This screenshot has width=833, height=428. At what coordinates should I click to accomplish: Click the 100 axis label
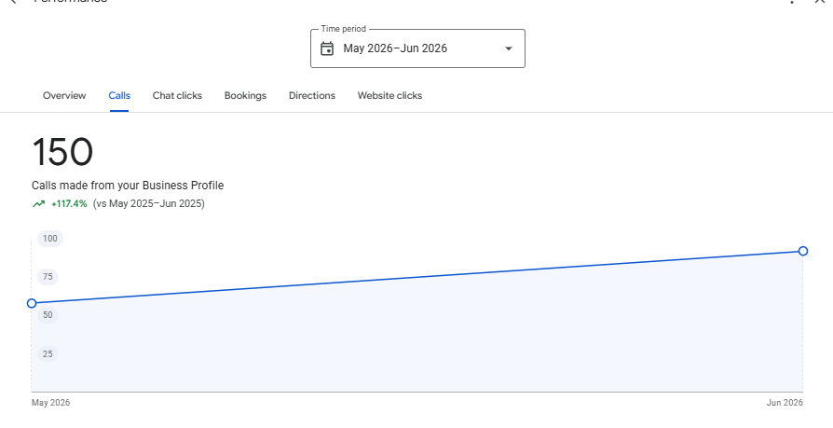50,239
